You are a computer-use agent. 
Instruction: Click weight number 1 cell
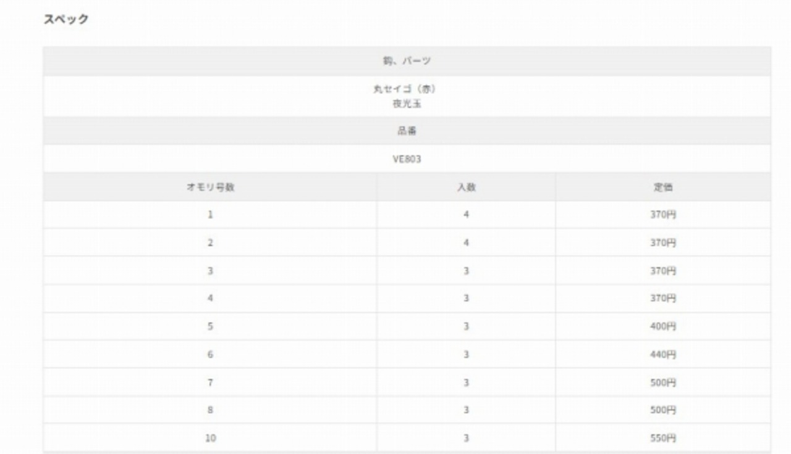coord(210,215)
